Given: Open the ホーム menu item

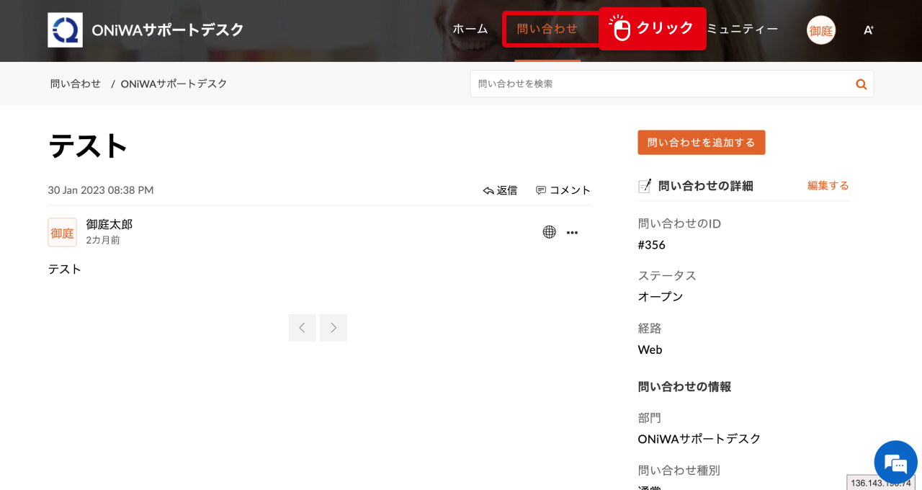Looking at the screenshot, I should coord(470,29).
